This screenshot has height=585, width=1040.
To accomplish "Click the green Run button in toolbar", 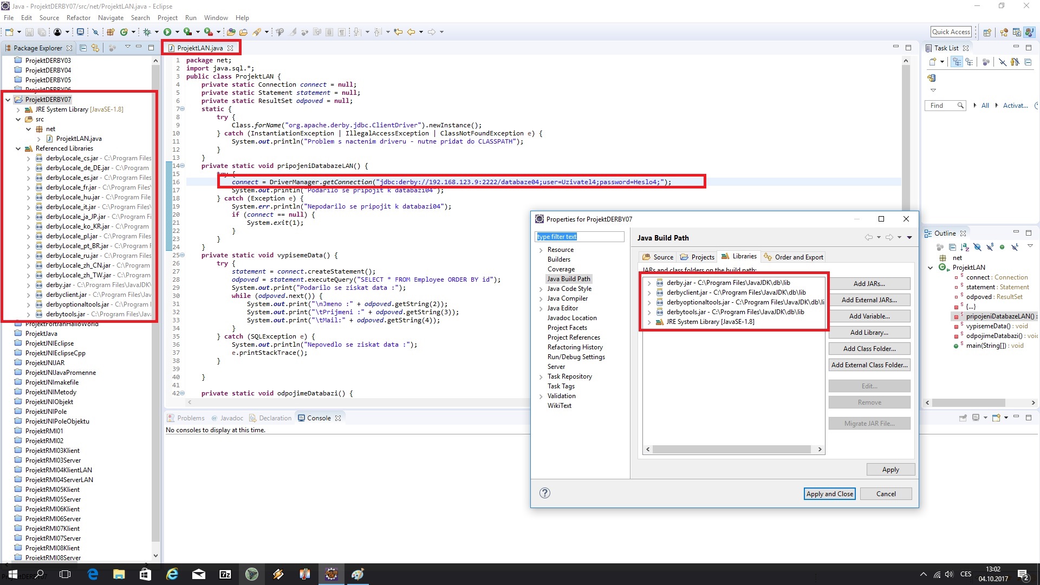I will (x=167, y=32).
